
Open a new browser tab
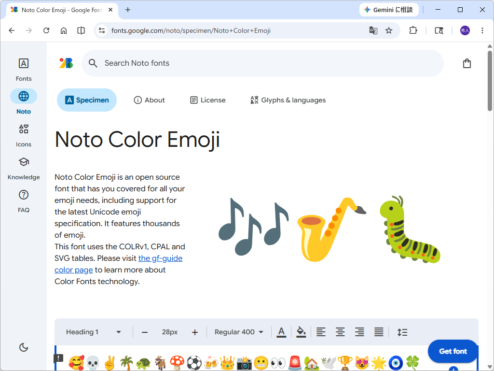[x=127, y=10]
